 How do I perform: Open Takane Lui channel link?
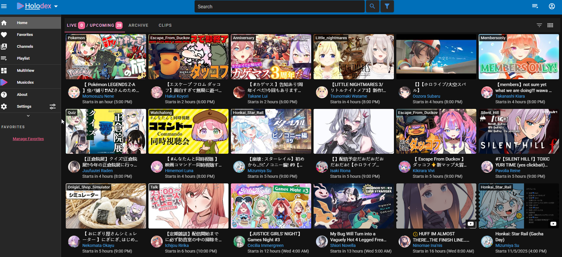[x=258, y=96]
